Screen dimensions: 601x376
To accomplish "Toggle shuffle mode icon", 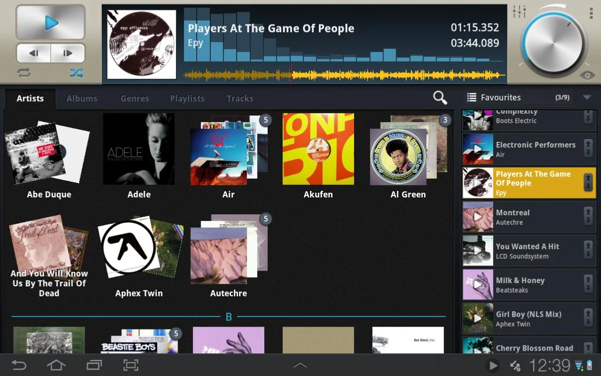I will tap(77, 73).
